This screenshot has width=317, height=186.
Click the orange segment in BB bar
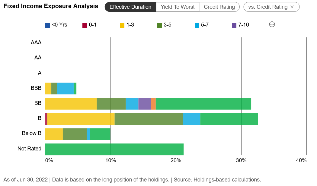(x=153, y=104)
